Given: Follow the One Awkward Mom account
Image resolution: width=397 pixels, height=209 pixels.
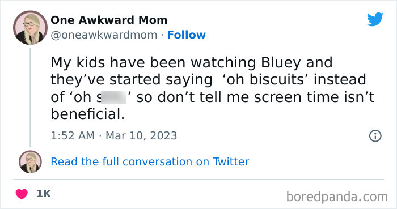Looking at the screenshot, I should pyautogui.click(x=187, y=35).
